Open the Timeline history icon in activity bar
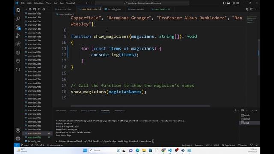The width and height of the screenshot is (274, 154). point(18,69)
